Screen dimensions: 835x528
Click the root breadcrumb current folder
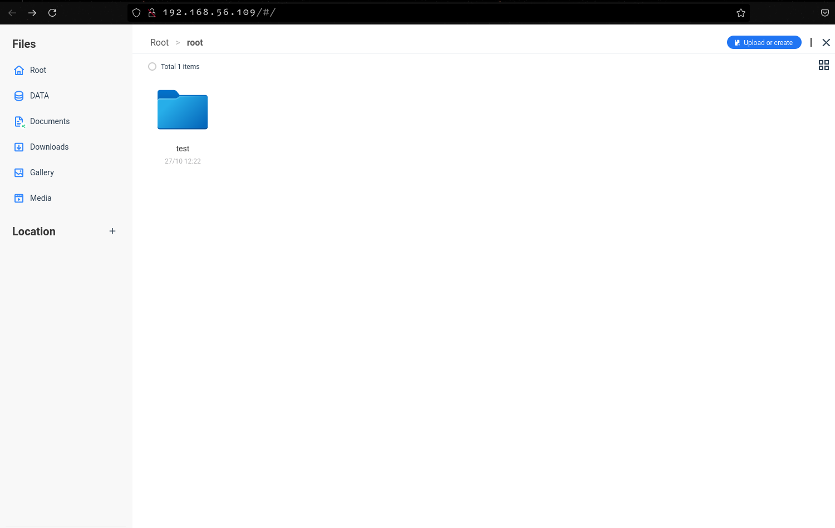pos(195,42)
